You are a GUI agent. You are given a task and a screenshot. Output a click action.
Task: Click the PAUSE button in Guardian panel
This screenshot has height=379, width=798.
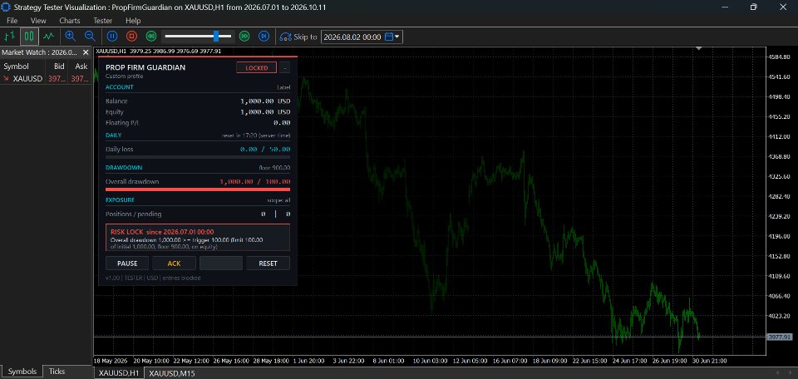127,263
